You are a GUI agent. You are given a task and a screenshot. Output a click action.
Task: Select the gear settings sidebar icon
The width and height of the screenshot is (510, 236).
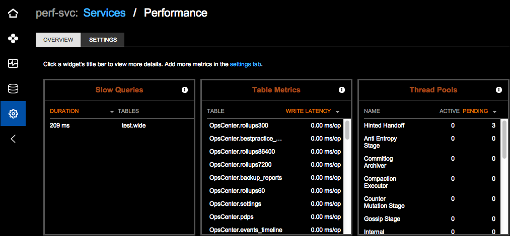click(x=13, y=114)
